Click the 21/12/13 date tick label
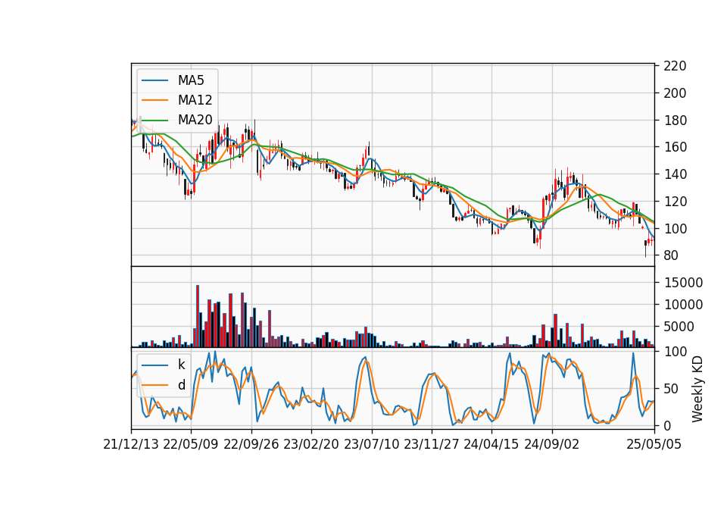The width and height of the screenshot is (727, 523). point(131,445)
